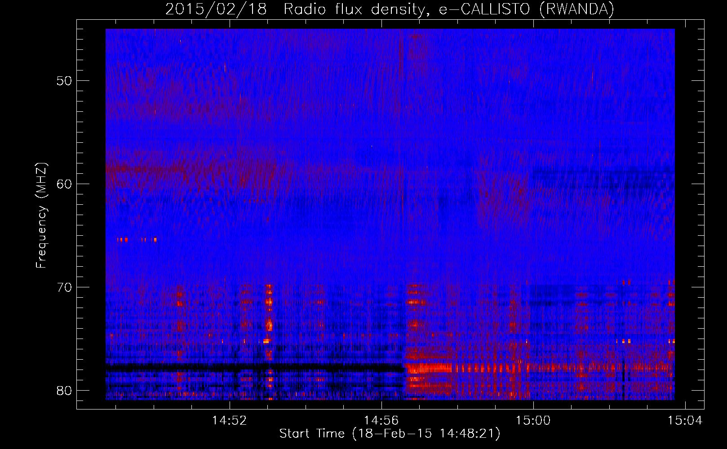
Task: Click the 50 frequency tick label
Action: (64, 81)
